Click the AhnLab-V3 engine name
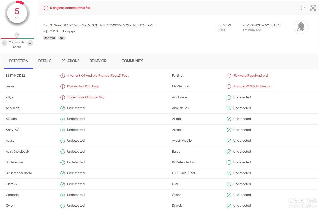Screen dimensions: 319x210 180,108
